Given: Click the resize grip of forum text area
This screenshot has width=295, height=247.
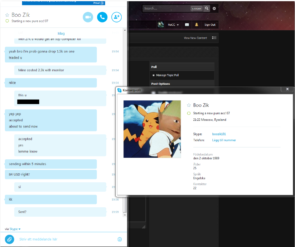Looking at the screenshot, I should click(x=143, y=227).
